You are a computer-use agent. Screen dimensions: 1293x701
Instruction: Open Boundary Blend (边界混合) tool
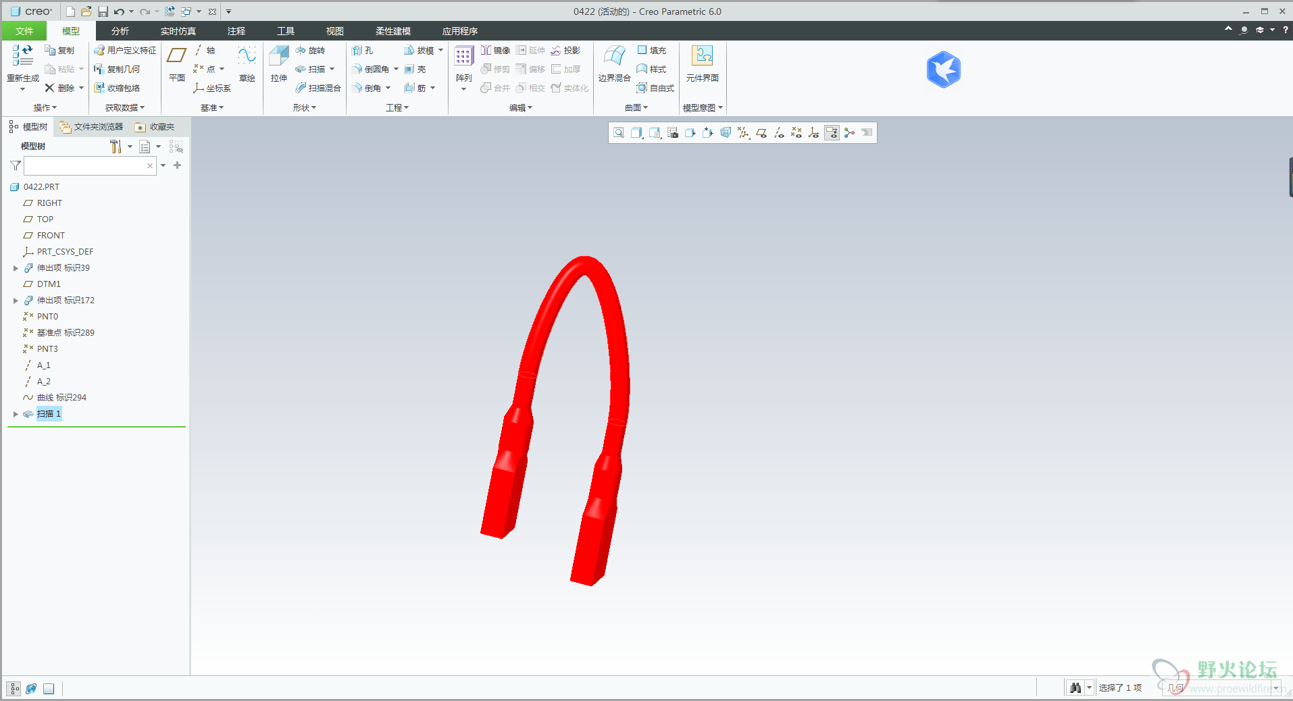(614, 64)
